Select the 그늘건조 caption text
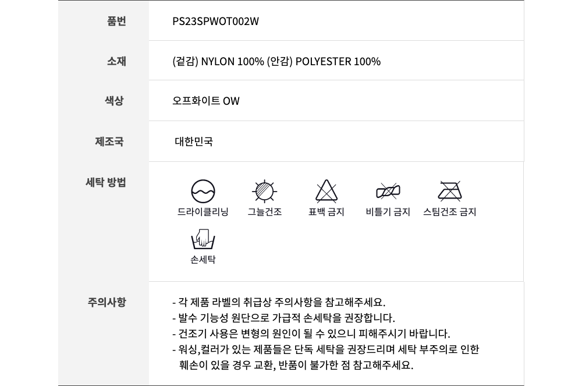Viewport: 582px width, 386px height. click(x=265, y=212)
